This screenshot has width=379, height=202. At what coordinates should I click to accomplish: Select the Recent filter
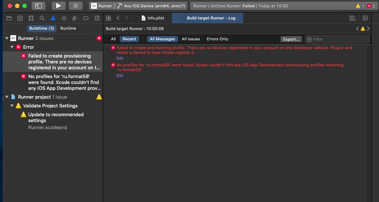coord(129,39)
